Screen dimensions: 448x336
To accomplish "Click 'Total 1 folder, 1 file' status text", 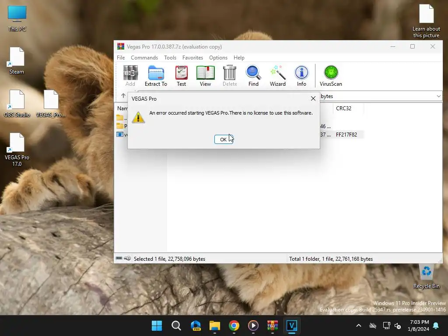I will (331, 259).
